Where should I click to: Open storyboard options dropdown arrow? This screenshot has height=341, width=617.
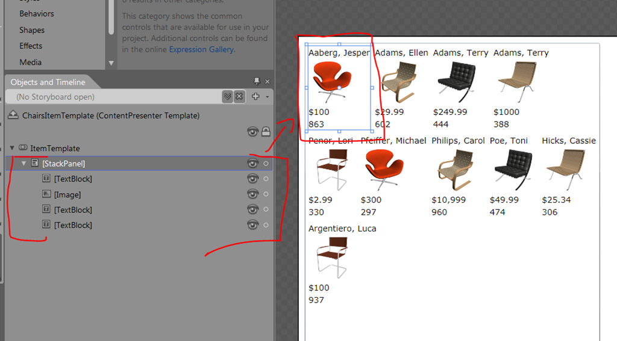267,97
